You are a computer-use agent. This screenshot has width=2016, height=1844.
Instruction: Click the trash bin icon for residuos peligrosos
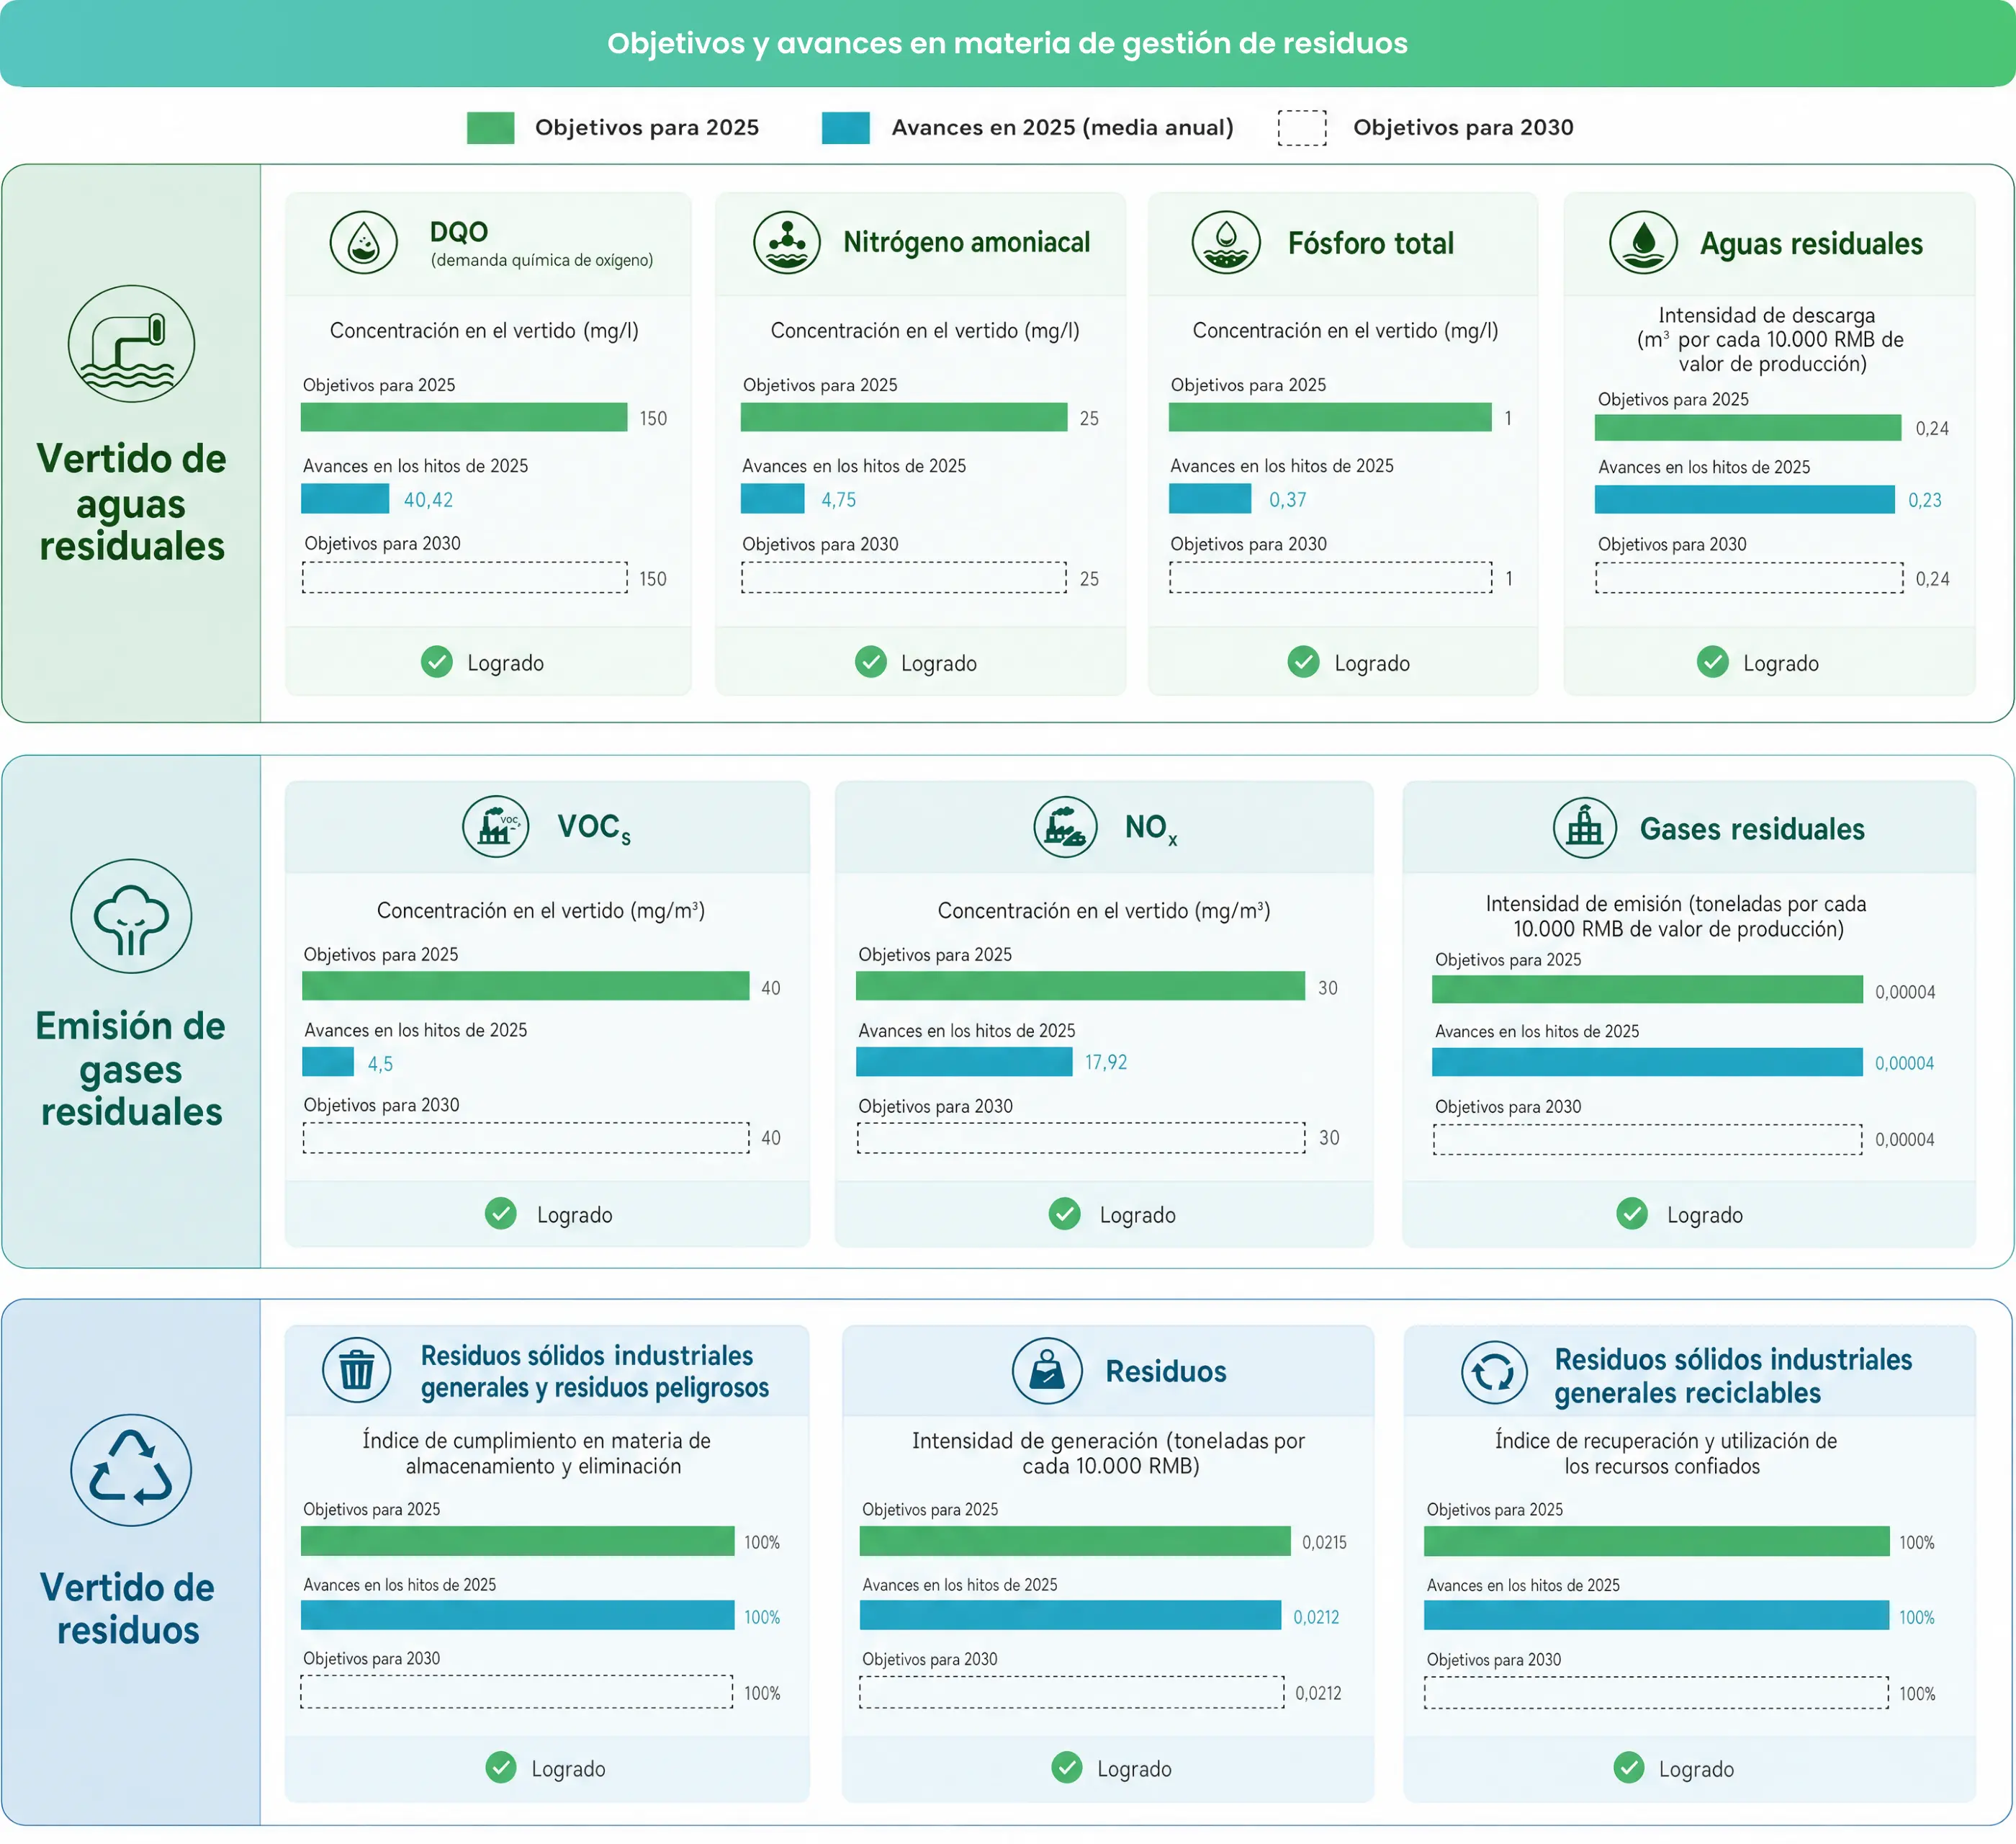pyautogui.click(x=357, y=1370)
